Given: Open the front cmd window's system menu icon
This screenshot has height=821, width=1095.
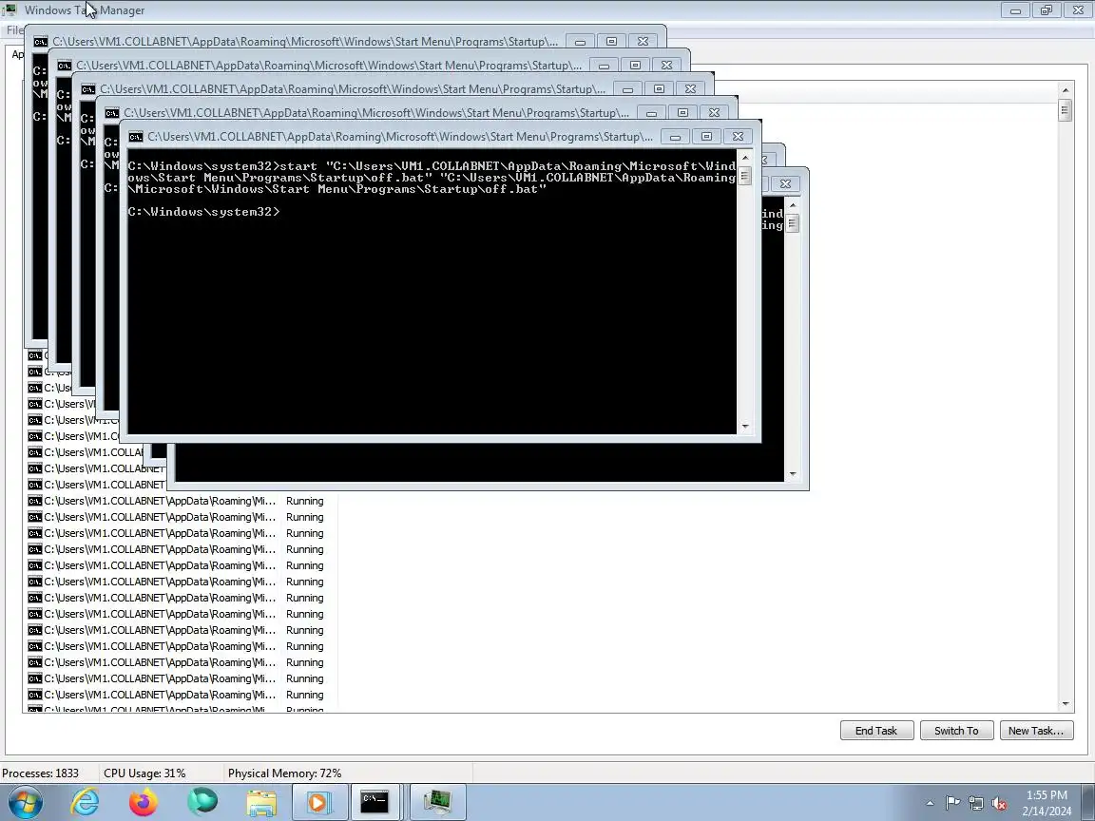Looking at the screenshot, I should 136,137.
